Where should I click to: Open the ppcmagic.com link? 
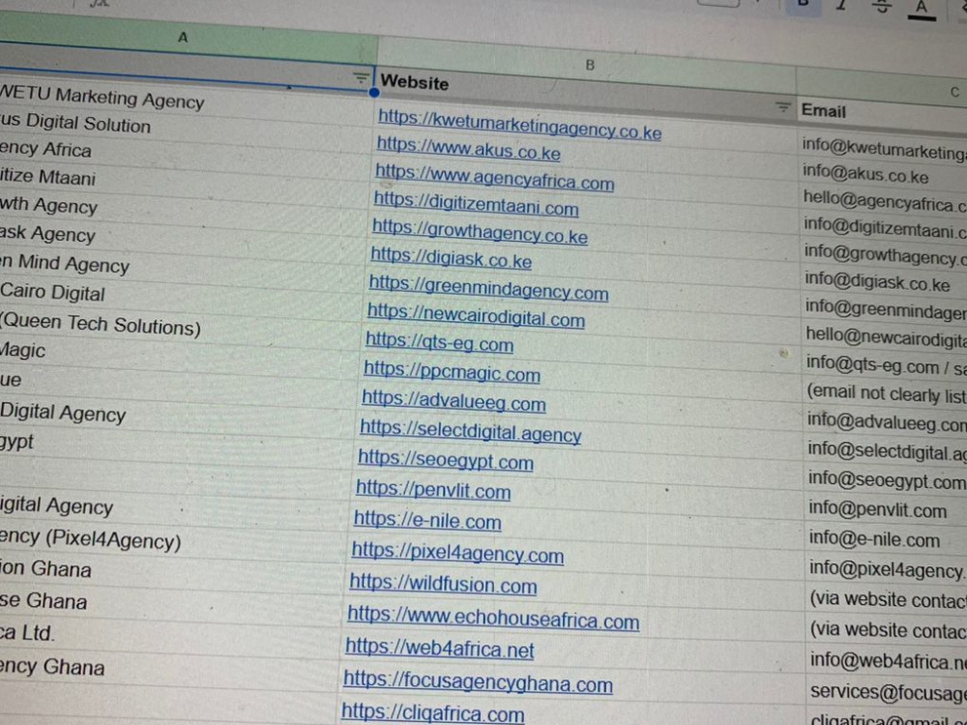click(x=452, y=371)
